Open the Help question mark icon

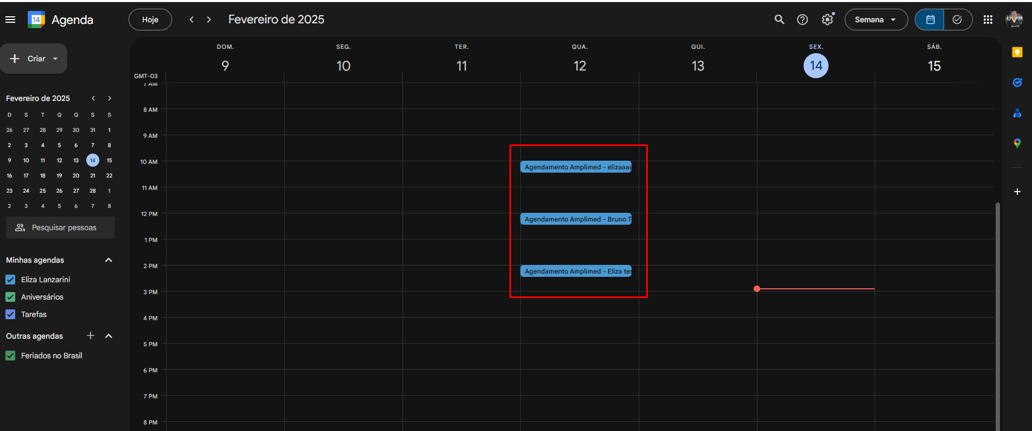point(802,20)
